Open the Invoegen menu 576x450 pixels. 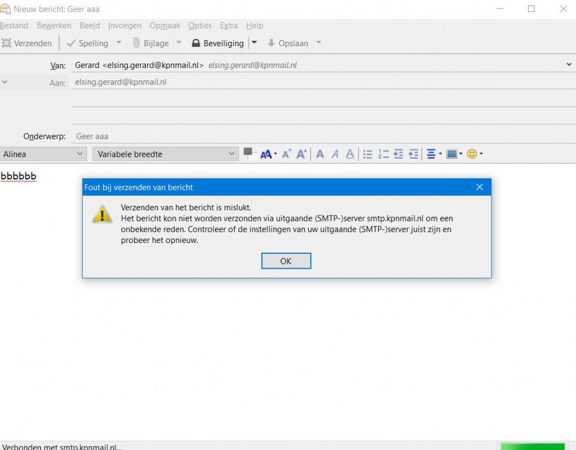[x=125, y=26]
